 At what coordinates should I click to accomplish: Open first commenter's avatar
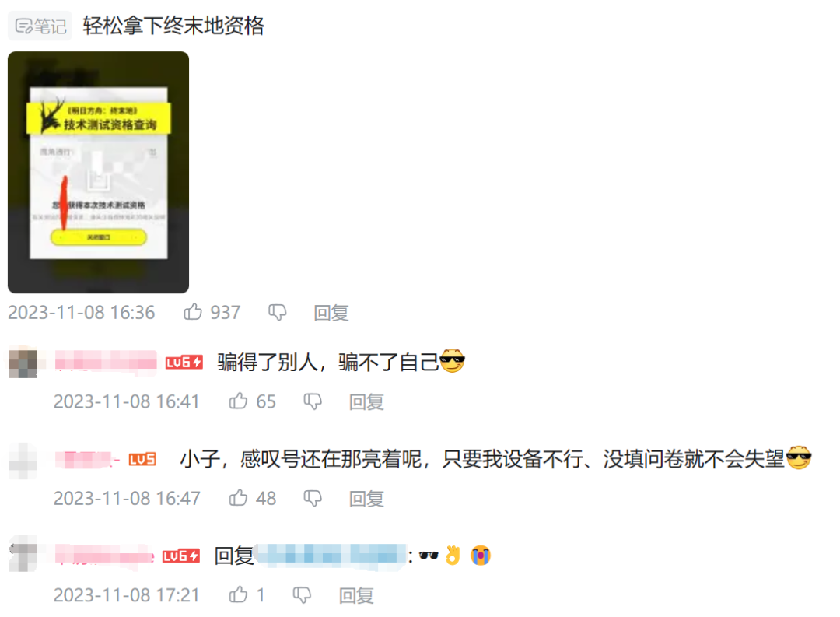23,363
